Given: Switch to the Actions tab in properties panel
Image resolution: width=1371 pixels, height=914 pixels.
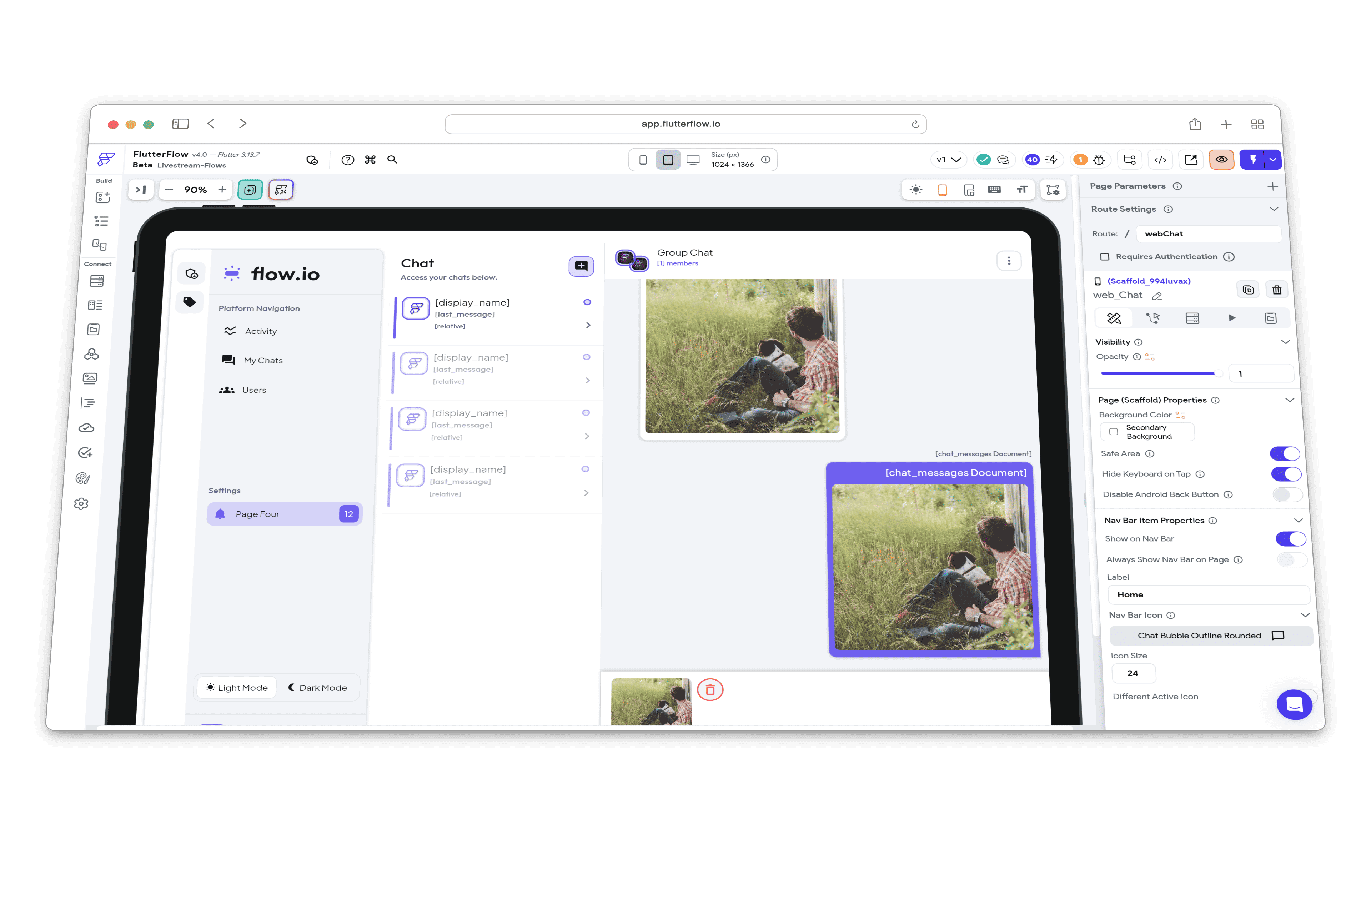Looking at the screenshot, I should 1152,318.
